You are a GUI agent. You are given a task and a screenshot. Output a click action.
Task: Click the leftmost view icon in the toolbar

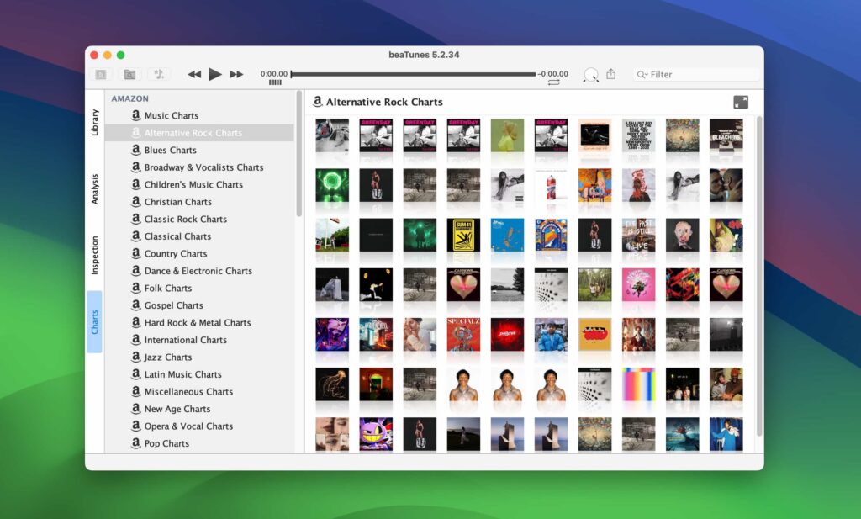pyautogui.click(x=103, y=75)
